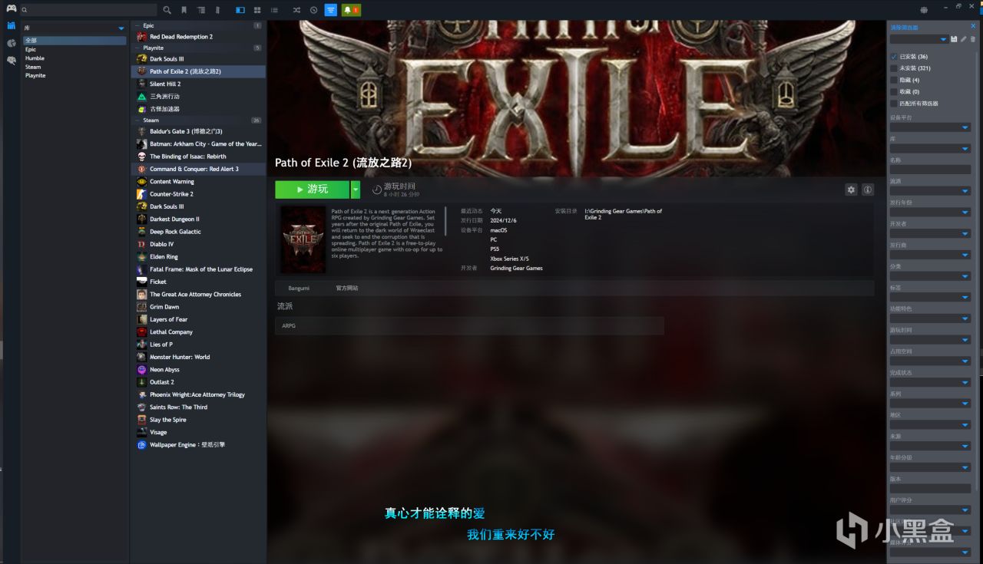Click the search magnifier icon in toolbar
983x564 pixels.
pyautogui.click(x=167, y=10)
